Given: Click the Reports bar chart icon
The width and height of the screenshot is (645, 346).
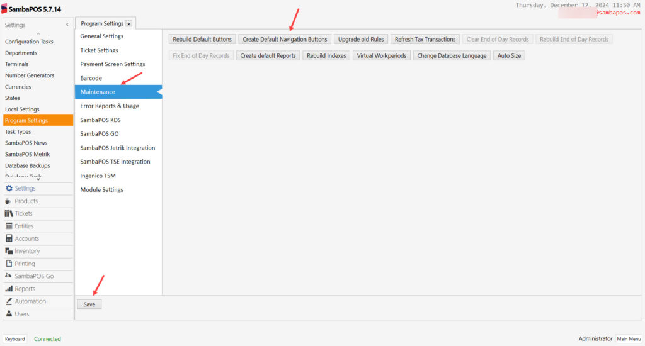Looking at the screenshot, I should (9, 289).
